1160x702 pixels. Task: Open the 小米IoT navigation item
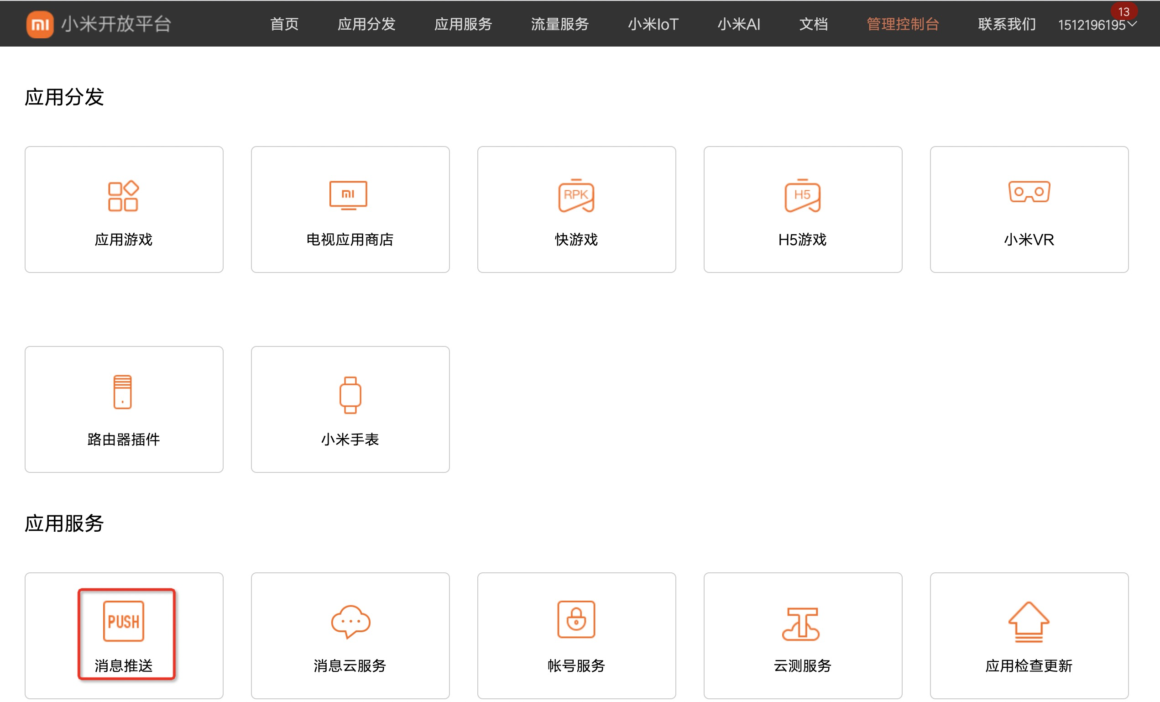coord(653,24)
